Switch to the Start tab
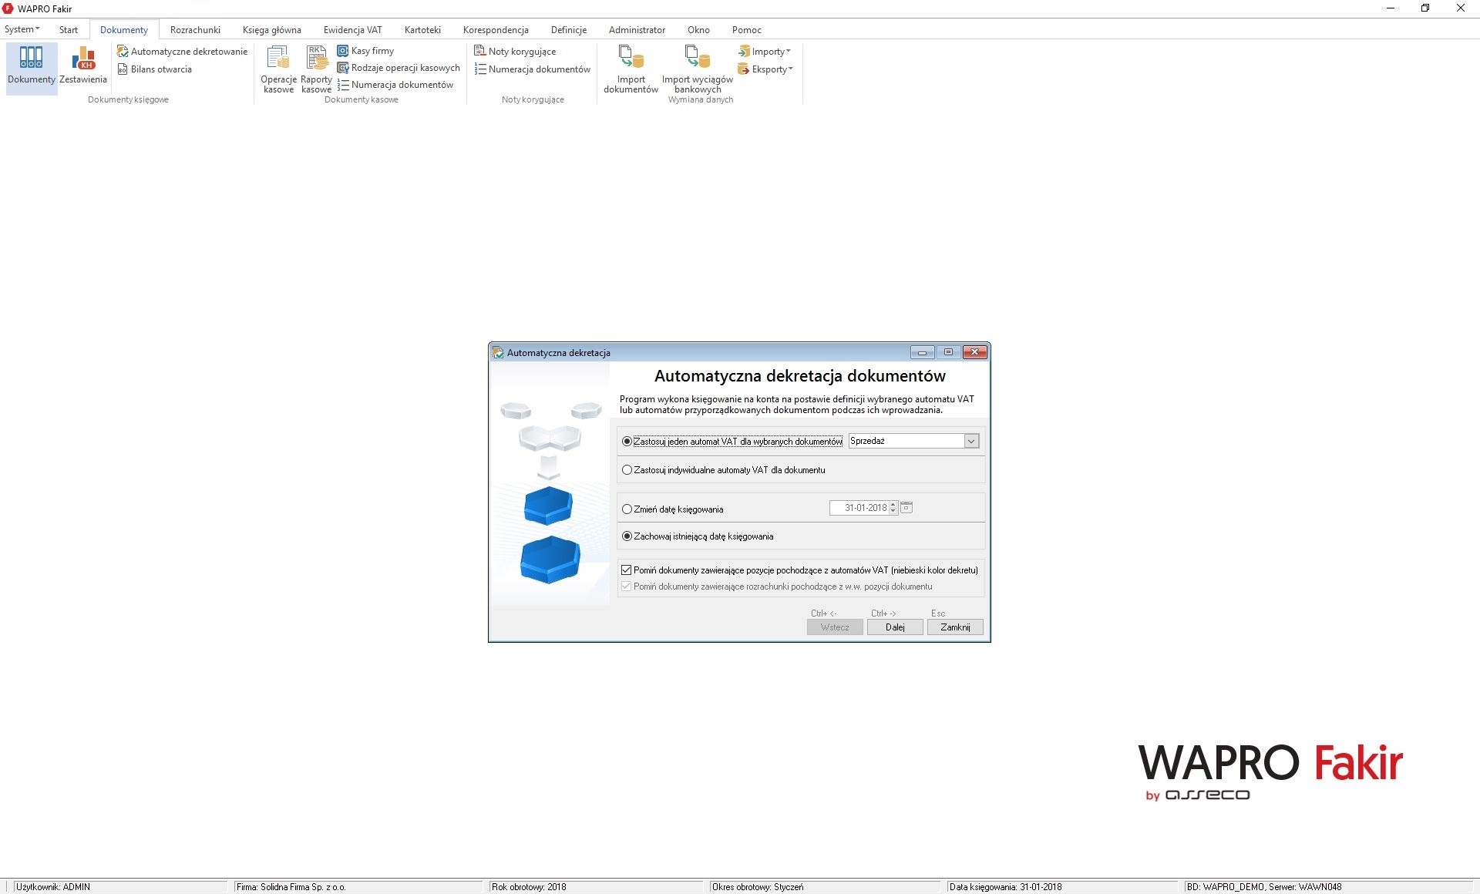Screen dimensions: 1480x894 pyautogui.click(x=69, y=30)
